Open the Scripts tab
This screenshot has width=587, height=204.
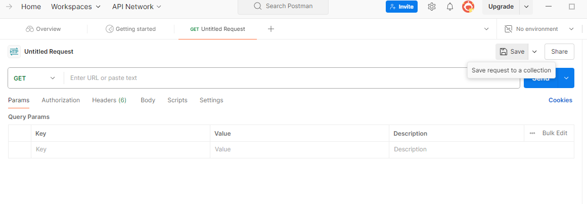(177, 100)
